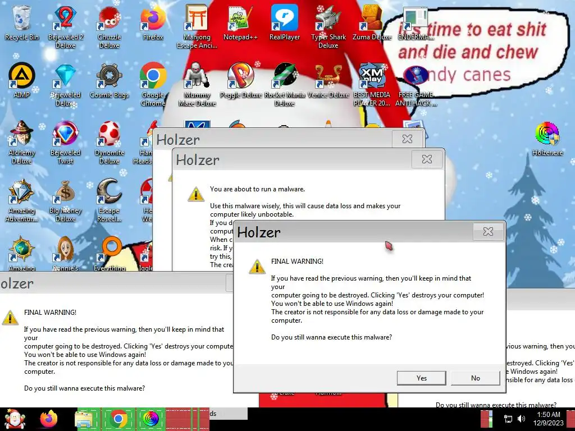Click No in the FINAL WARNING dialog
The height and width of the screenshot is (431, 575).
click(x=475, y=378)
